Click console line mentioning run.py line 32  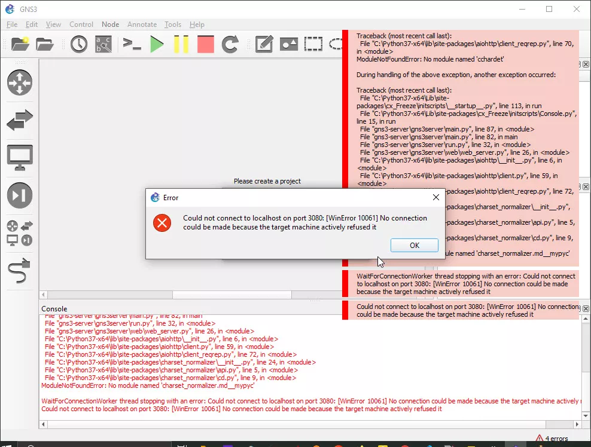pyautogui.click(x=130, y=323)
